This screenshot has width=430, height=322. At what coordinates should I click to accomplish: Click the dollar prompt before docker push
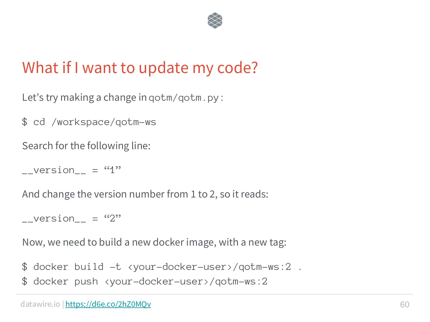coord(25,281)
